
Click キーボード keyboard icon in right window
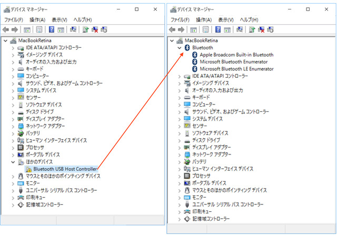187,98
